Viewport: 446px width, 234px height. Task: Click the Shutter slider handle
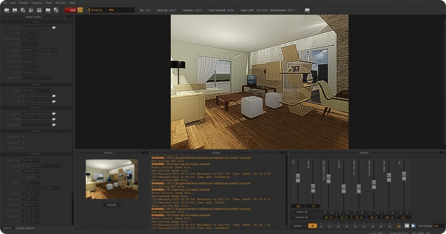(x=313, y=188)
